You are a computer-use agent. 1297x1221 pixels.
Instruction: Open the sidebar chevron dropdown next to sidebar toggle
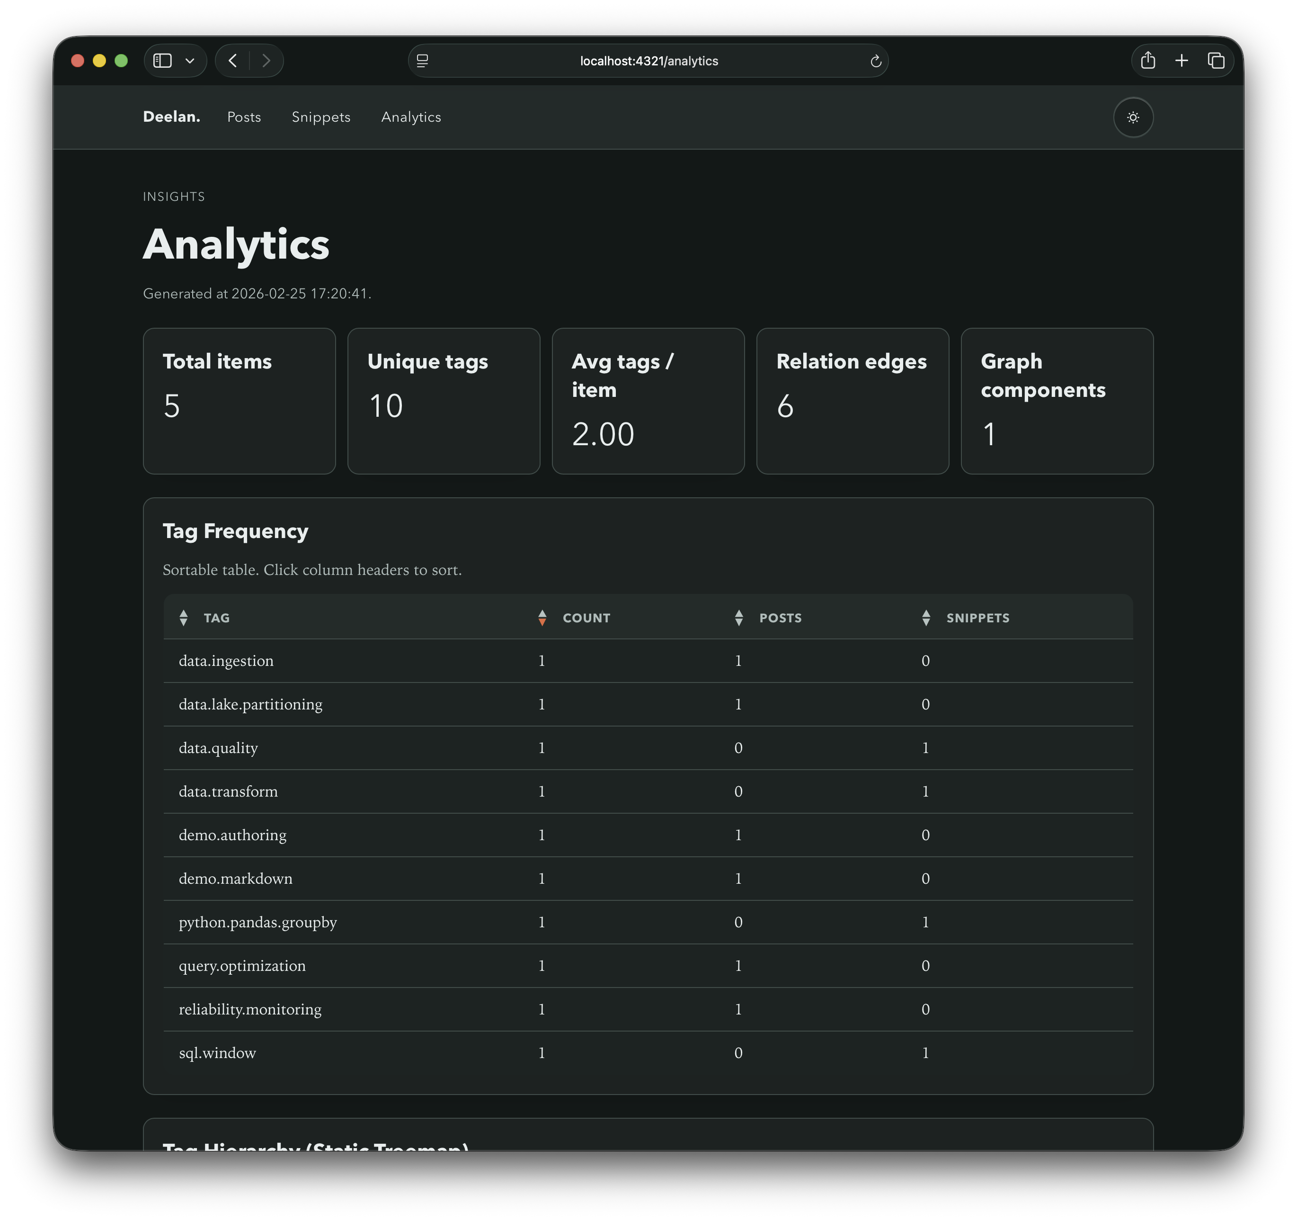point(190,60)
